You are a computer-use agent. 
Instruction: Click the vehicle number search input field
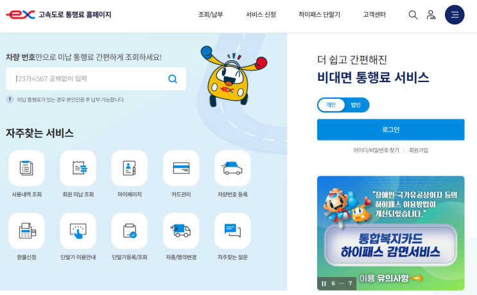(96, 79)
